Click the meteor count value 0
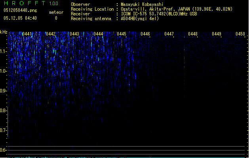The height and width of the screenshot is (158, 249). pos(56,18)
